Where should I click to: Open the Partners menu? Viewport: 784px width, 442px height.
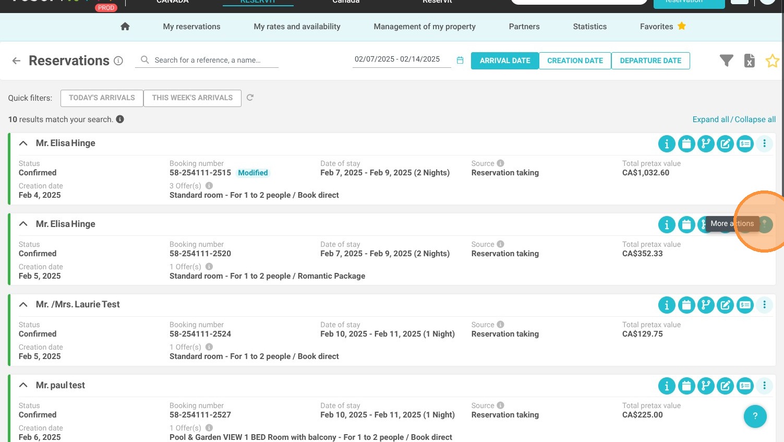(524, 27)
